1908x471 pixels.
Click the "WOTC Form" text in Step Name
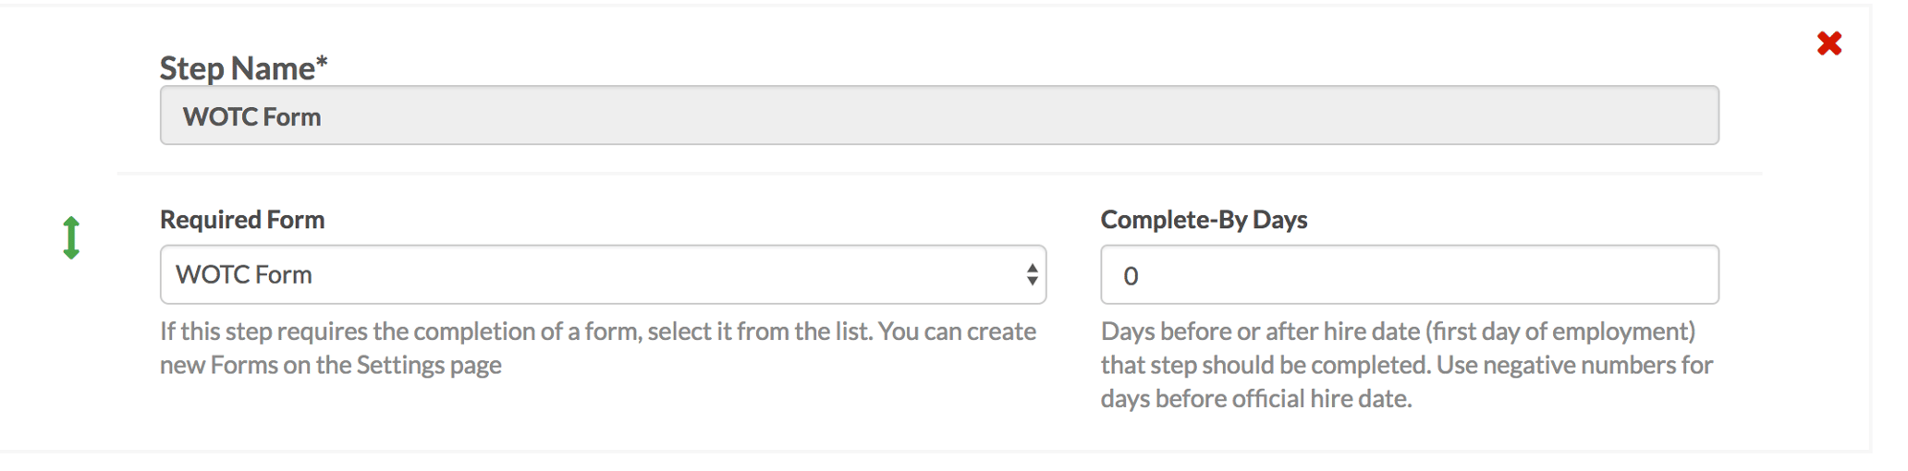tap(251, 117)
